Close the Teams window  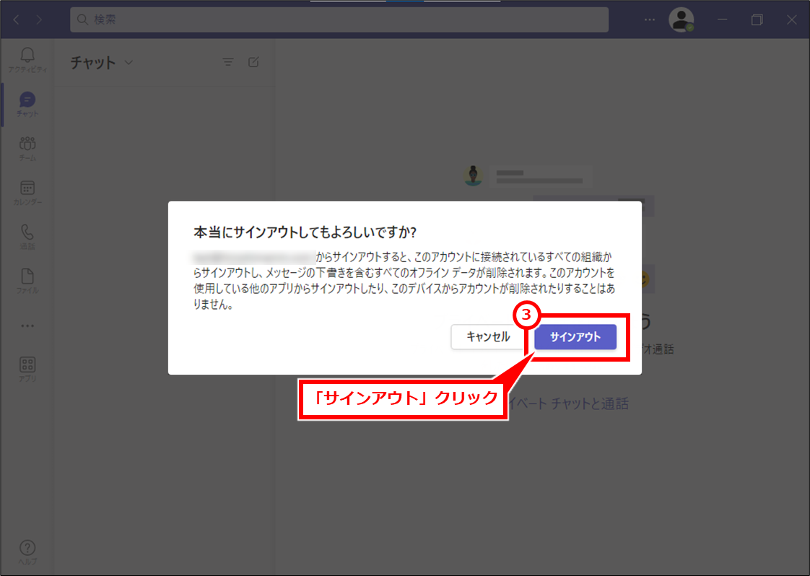point(791,19)
